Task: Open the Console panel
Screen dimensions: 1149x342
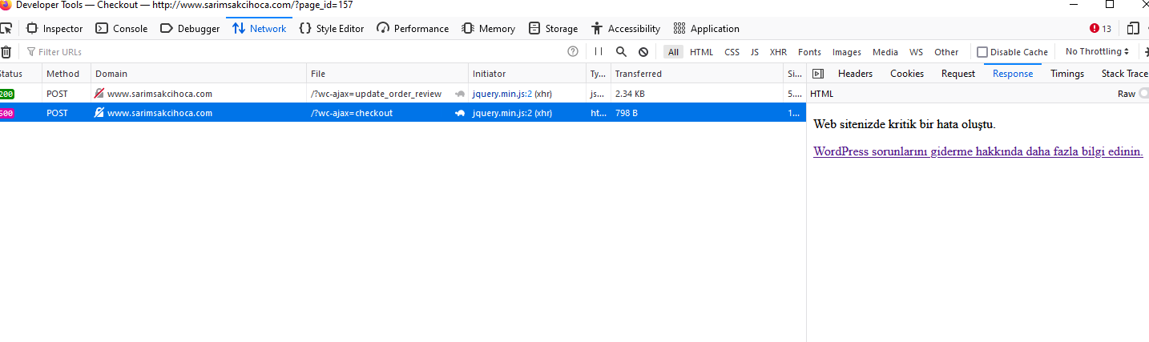Action: (x=122, y=29)
